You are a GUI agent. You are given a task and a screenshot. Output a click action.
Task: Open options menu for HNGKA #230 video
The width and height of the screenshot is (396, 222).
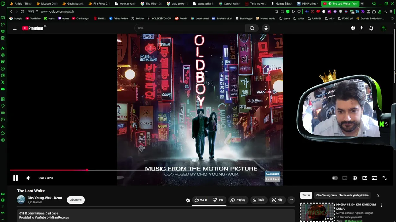pyautogui.click(x=381, y=205)
